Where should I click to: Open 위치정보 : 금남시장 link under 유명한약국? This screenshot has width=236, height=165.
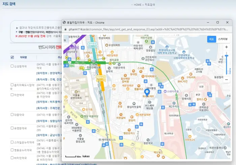(49, 135)
